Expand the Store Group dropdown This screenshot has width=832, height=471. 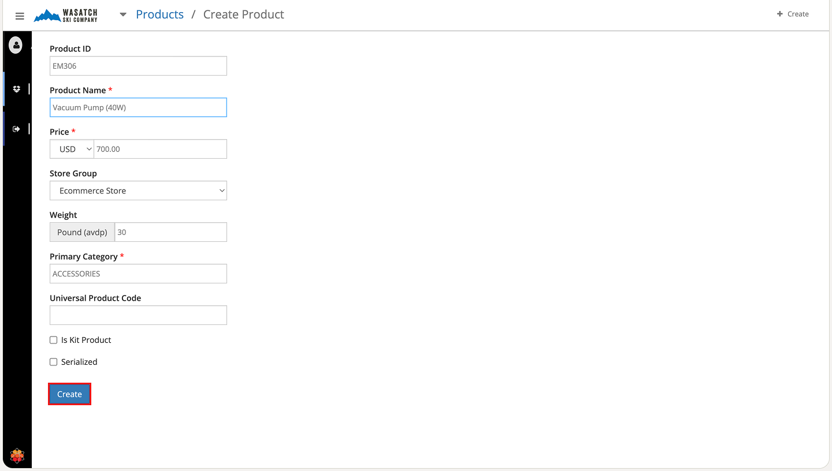[138, 190]
